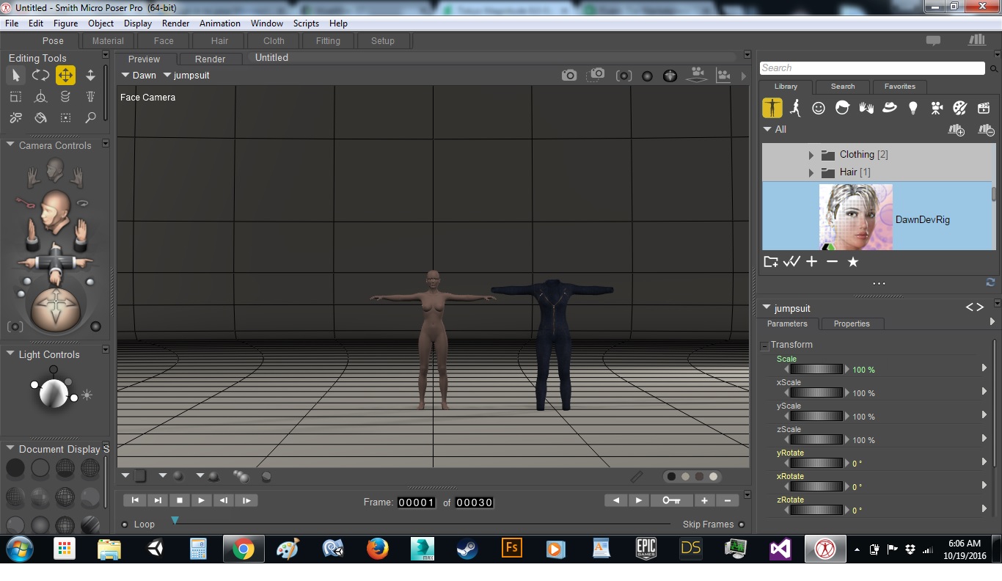1002x581 pixels.
Task: Toggle the Loop playback option
Action: click(x=125, y=525)
